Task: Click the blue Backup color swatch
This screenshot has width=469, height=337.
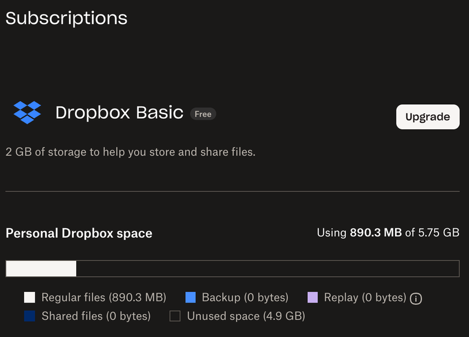Action: click(x=191, y=298)
